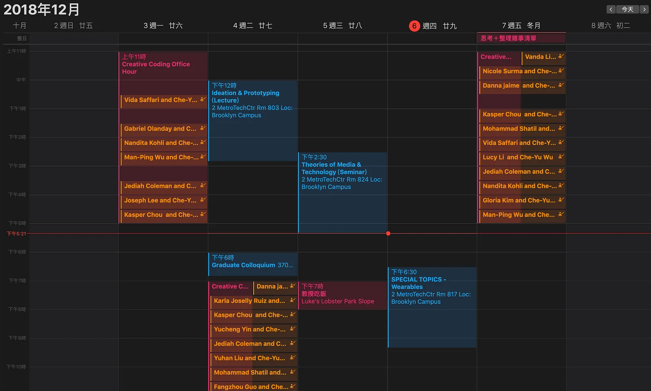Open Theories of Media & Technology (Seminar) event

point(343,192)
